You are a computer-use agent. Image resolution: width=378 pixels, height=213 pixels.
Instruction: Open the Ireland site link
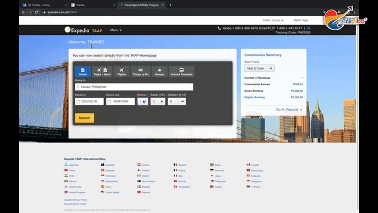point(145,176)
